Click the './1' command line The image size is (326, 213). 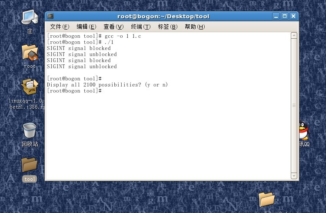coord(80,42)
